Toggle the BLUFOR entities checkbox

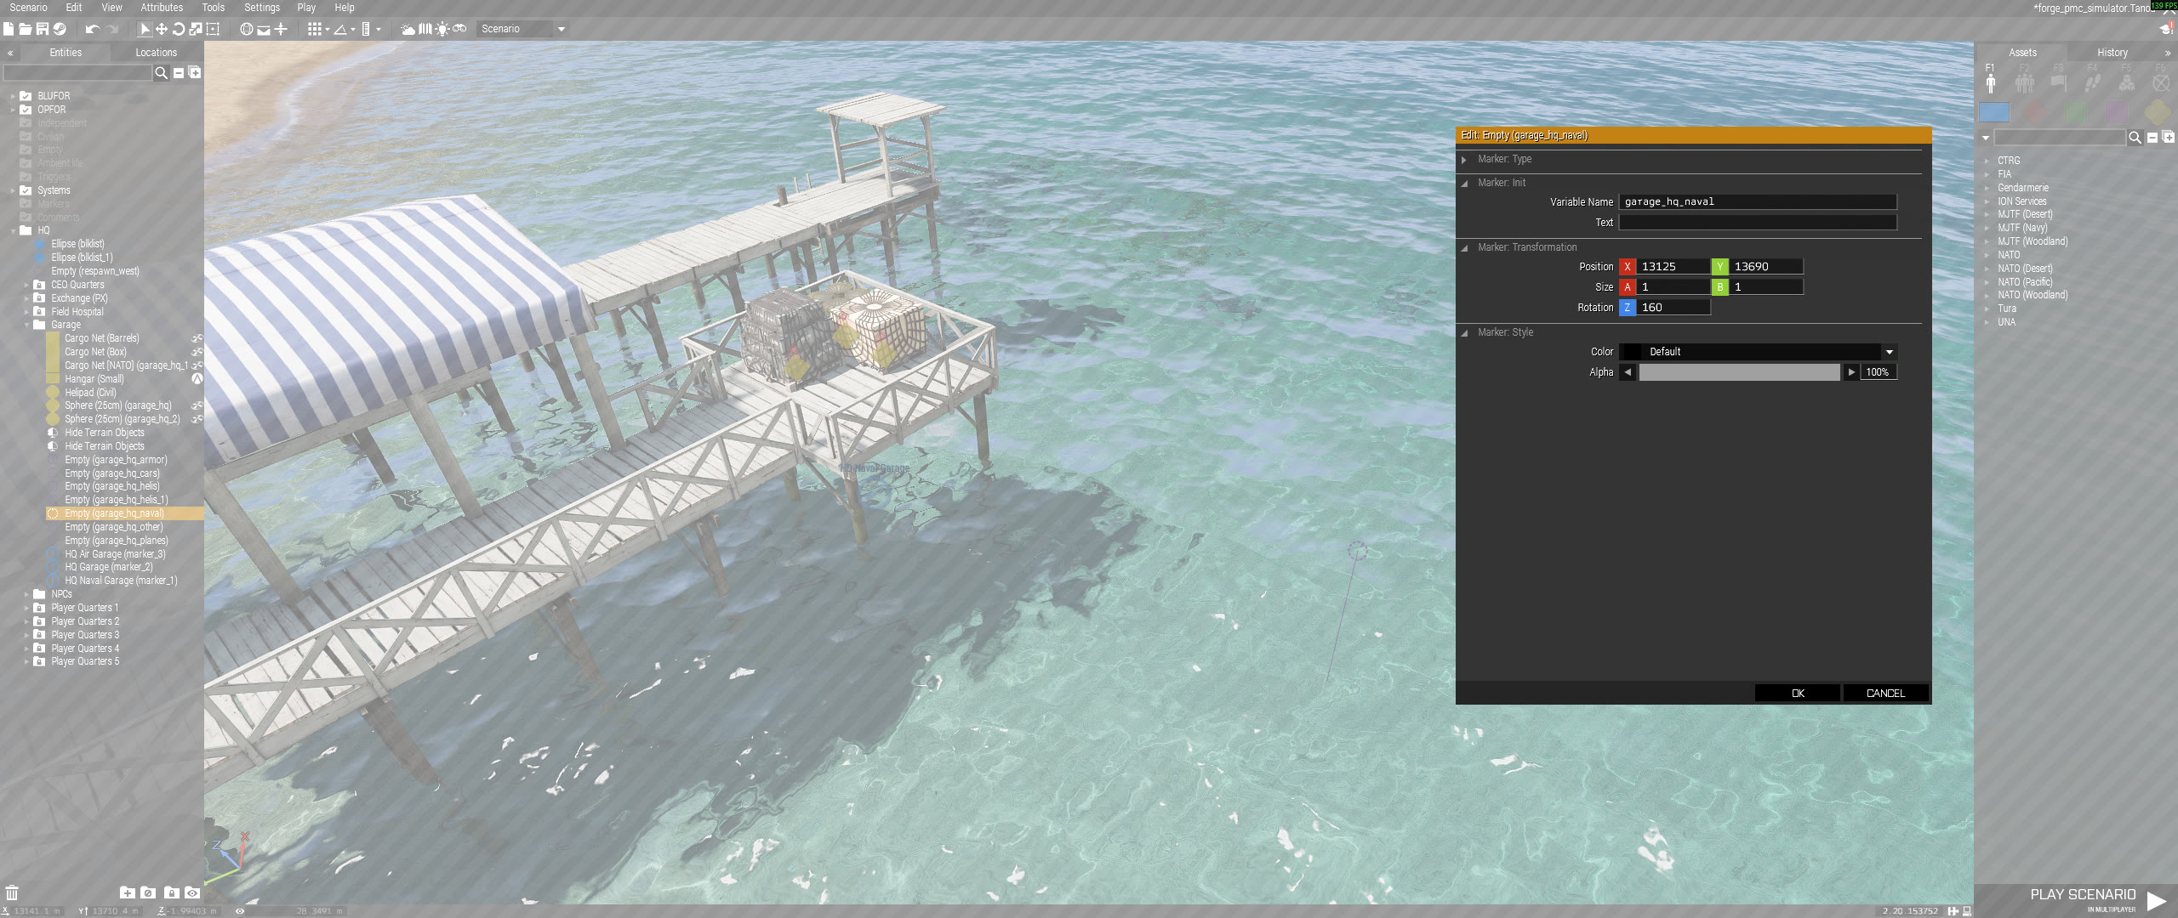[26, 96]
